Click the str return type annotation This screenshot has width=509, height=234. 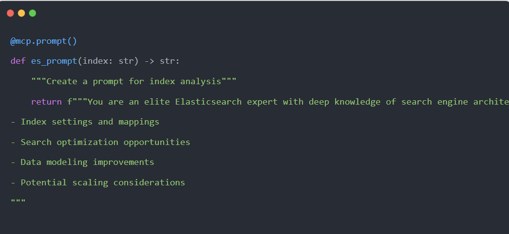pos(168,61)
